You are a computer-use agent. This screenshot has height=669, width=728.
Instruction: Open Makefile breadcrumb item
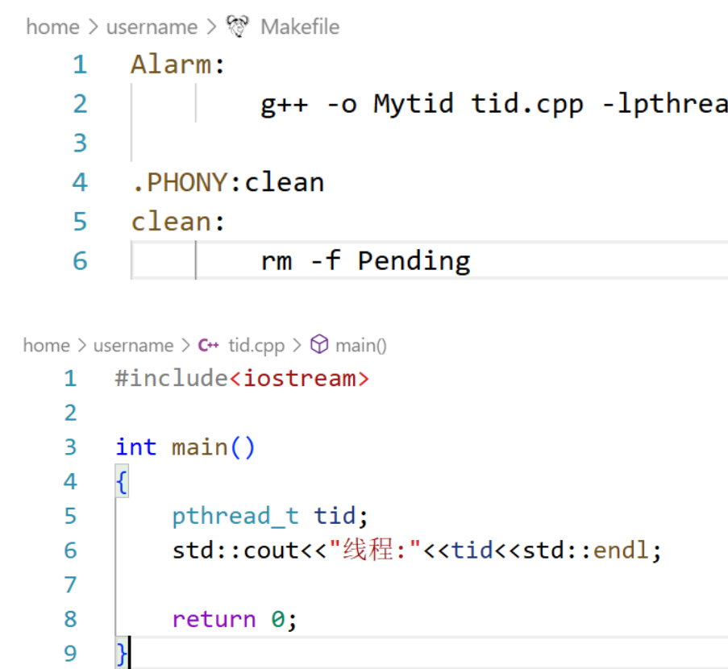(x=299, y=27)
